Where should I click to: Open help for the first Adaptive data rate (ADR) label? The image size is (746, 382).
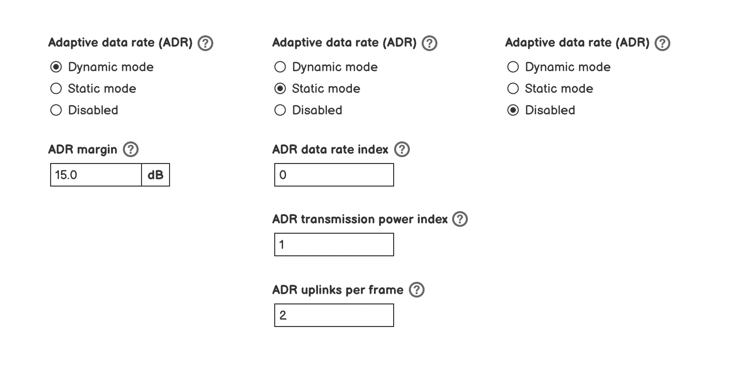[x=205, y=43]
